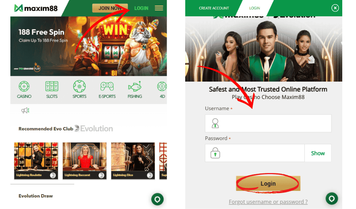Open the 4D category icon
Image resolution: width=356 pixels, height=209 pixels.
pos(162,86)
